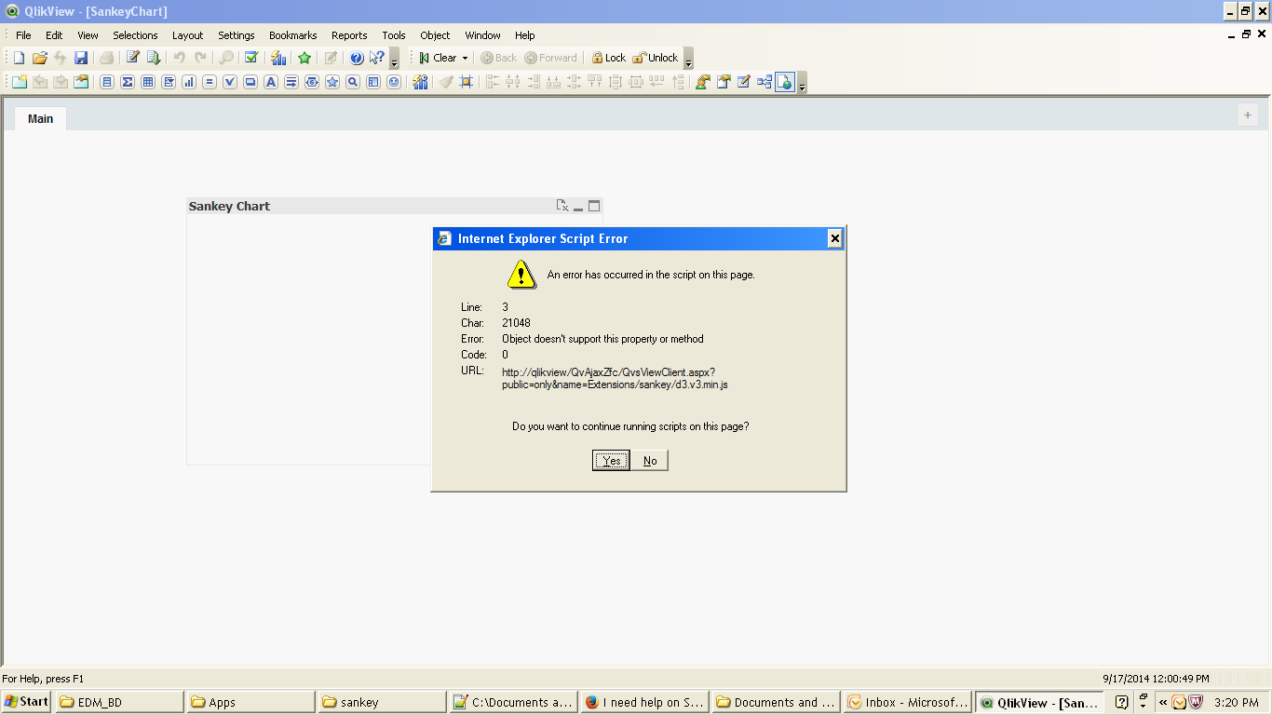Expand navigation toolbar options arrow
1272x715 pixels.
[688, 59]
